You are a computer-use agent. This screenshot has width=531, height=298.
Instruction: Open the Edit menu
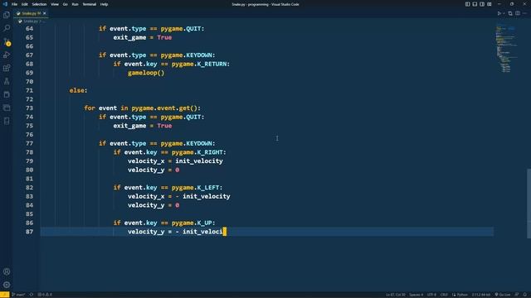click(x=24, y=4)
